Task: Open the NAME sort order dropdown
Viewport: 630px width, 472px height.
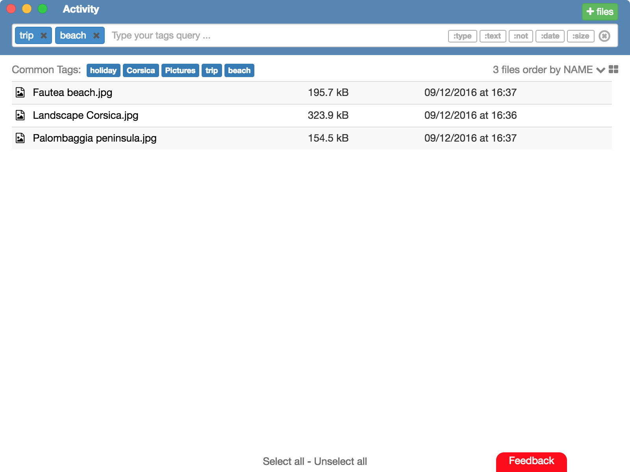Action: [601, 70]
